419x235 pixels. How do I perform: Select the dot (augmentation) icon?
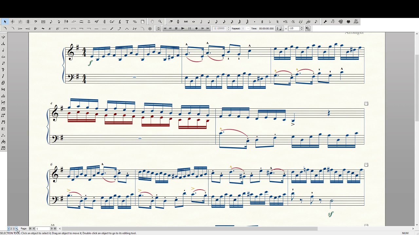[254, 22]
